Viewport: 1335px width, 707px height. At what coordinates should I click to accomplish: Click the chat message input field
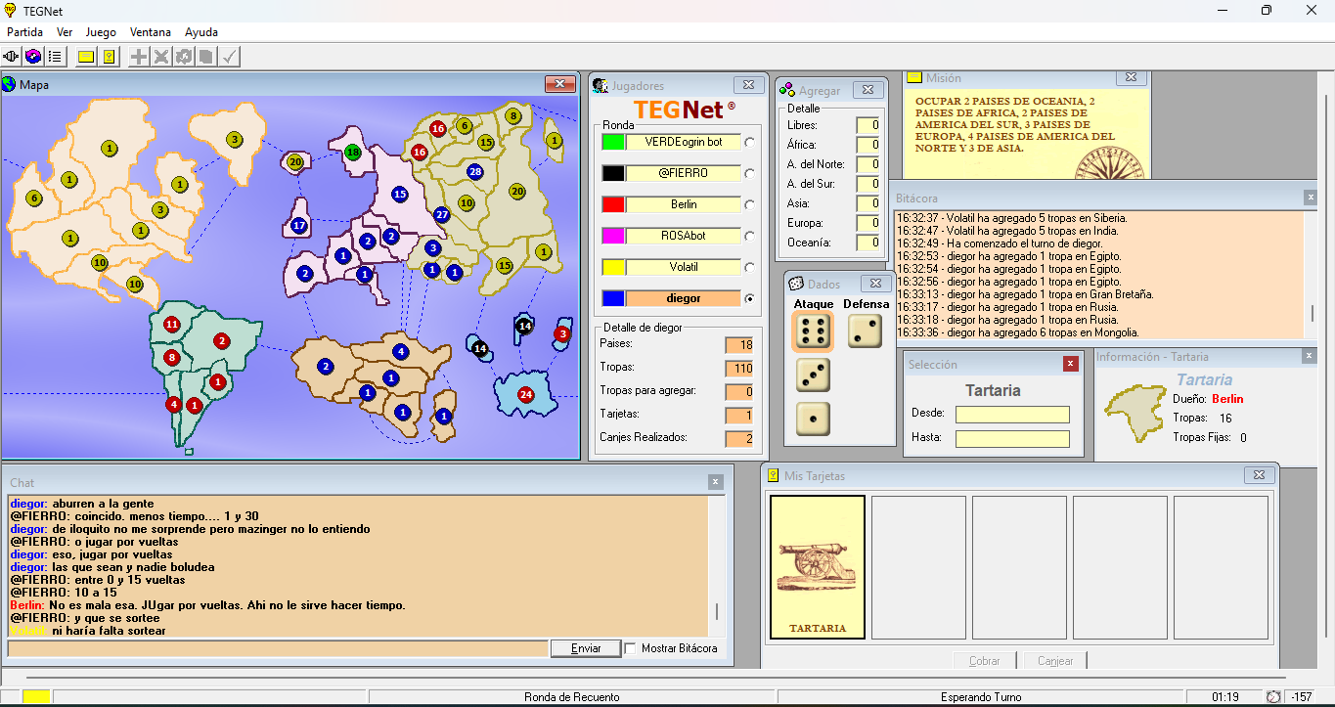pyautogui.click(x=277, y=648)
